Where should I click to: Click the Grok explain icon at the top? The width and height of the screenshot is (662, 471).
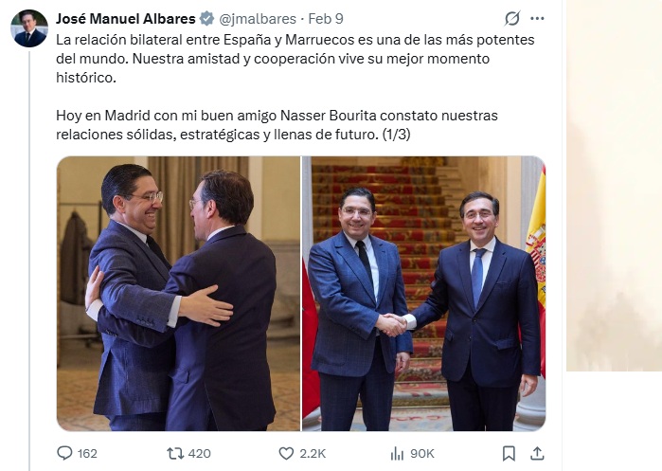(512, 19)
